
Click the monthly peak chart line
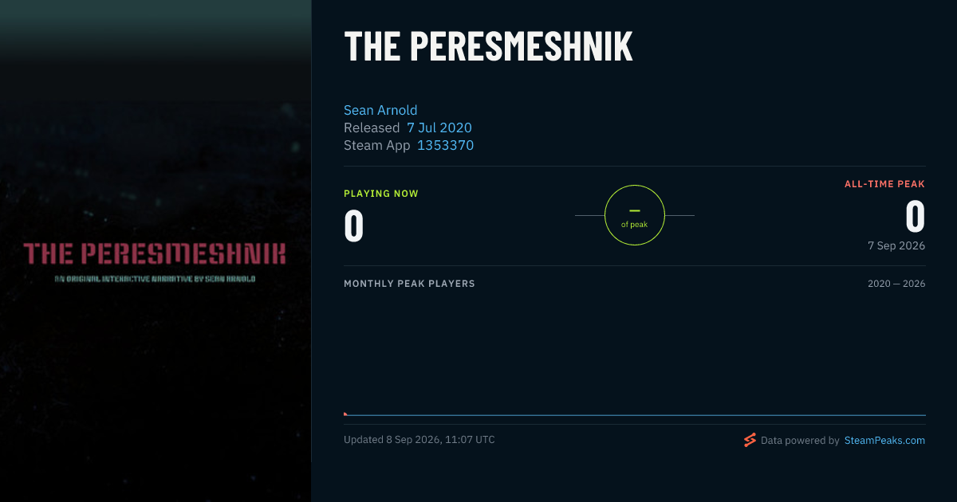[635, 415]
